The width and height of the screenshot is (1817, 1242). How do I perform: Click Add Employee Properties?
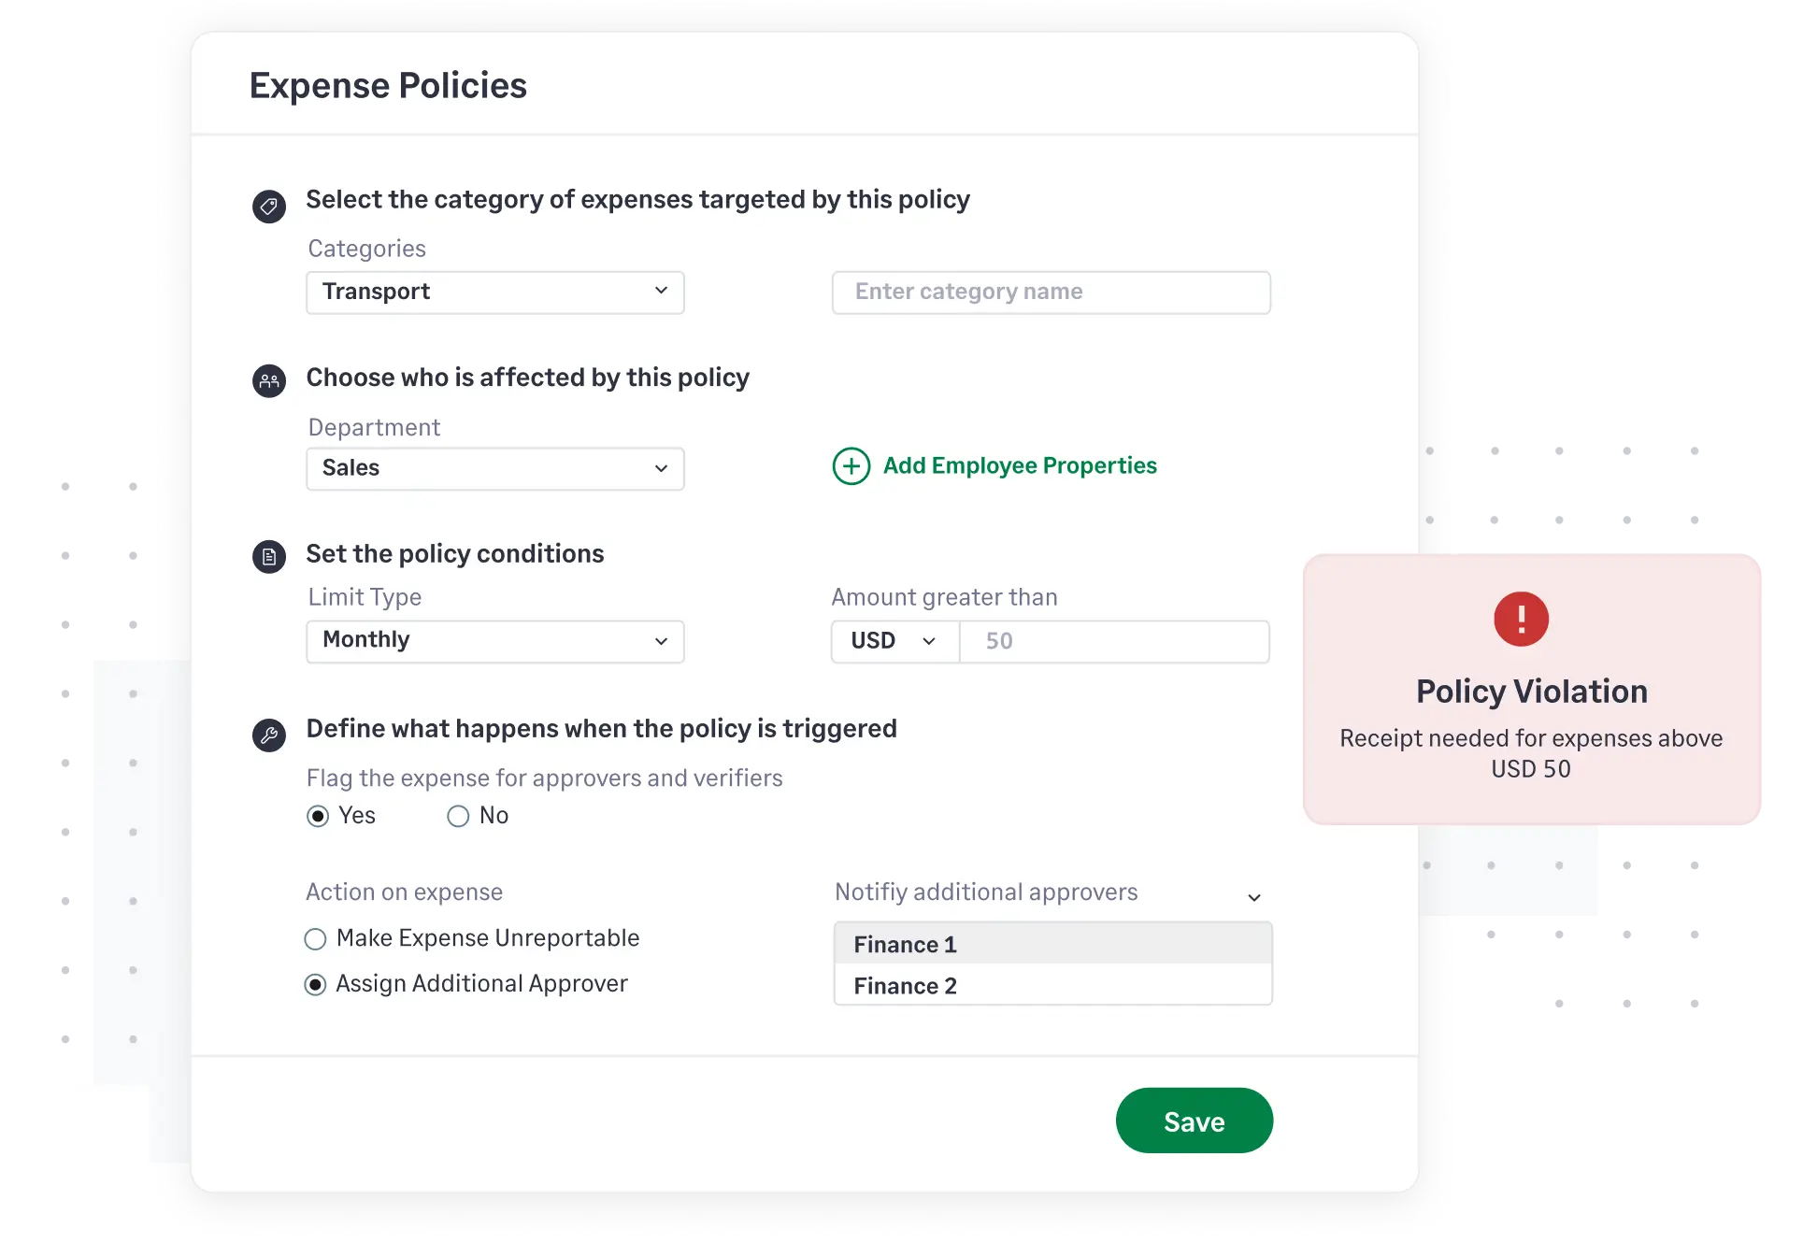1019,465
